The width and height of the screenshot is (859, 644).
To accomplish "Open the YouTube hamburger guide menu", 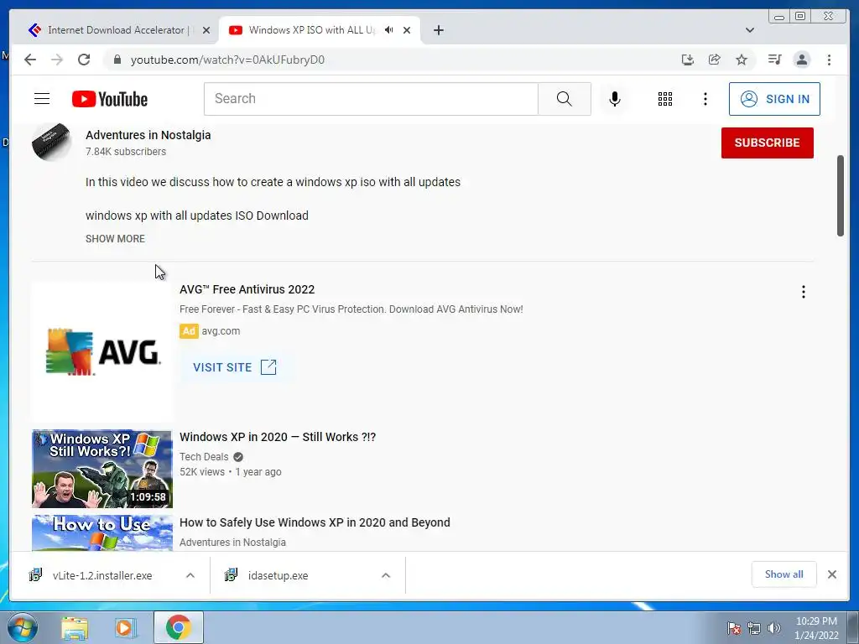I will click(x=42, y=99).
